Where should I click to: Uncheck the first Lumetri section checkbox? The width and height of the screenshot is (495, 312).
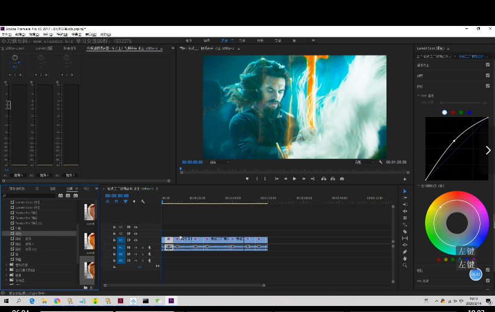[x=487, y=65]
